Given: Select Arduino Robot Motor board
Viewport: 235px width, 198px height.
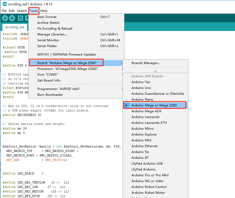Looking at the screenshot, I should tap(155, 193).
